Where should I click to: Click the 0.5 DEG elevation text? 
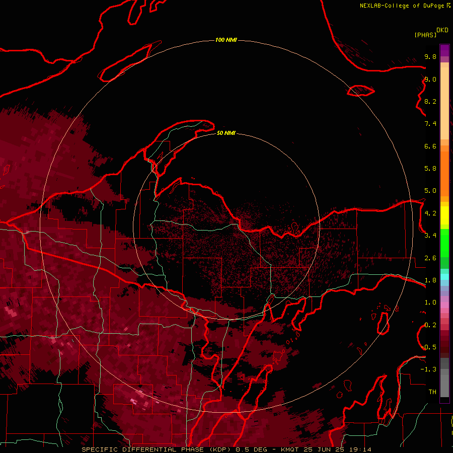coord(252,449)
